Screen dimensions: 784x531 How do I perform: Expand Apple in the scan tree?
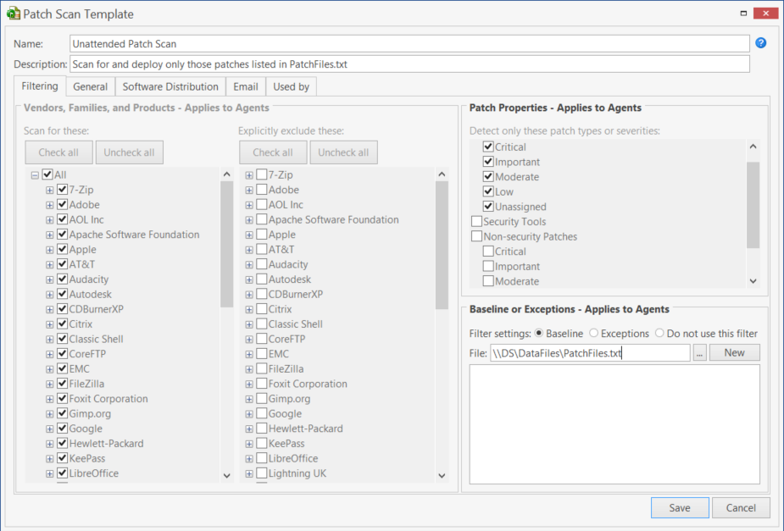49,250
